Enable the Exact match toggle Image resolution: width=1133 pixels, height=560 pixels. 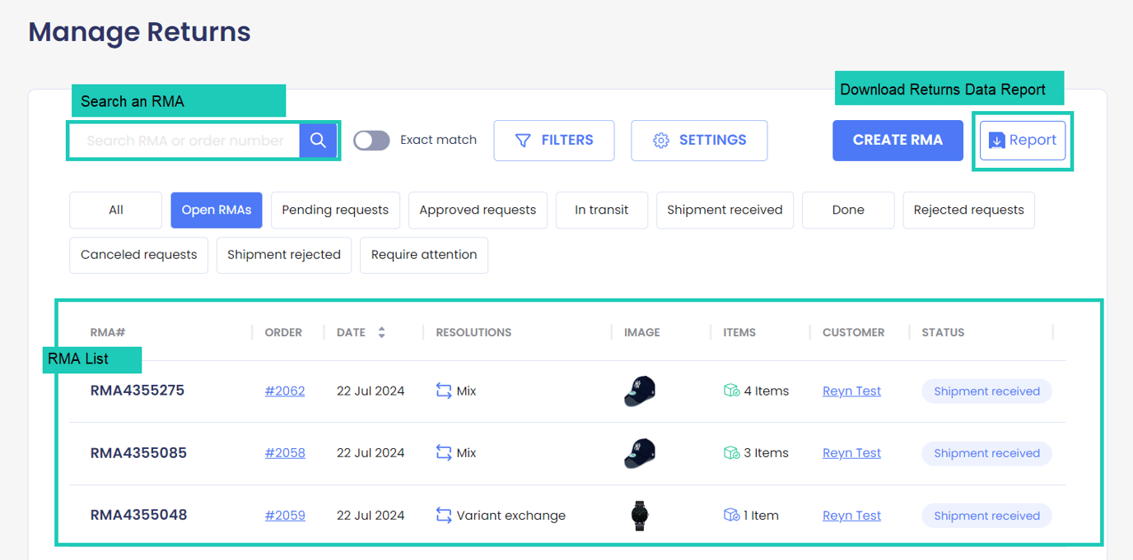coord(371,140)
